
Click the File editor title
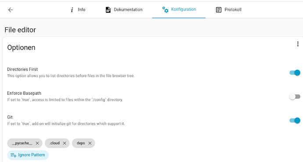(x=20, y=30)
